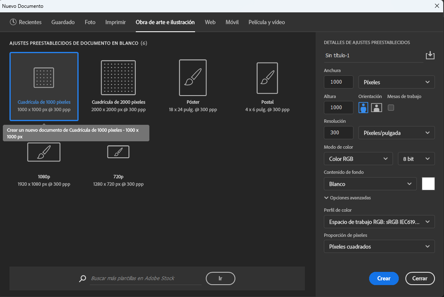This screenshot has height=297, width=444.
Task: Click the Póster brush icon
Action: coord(193,78)
